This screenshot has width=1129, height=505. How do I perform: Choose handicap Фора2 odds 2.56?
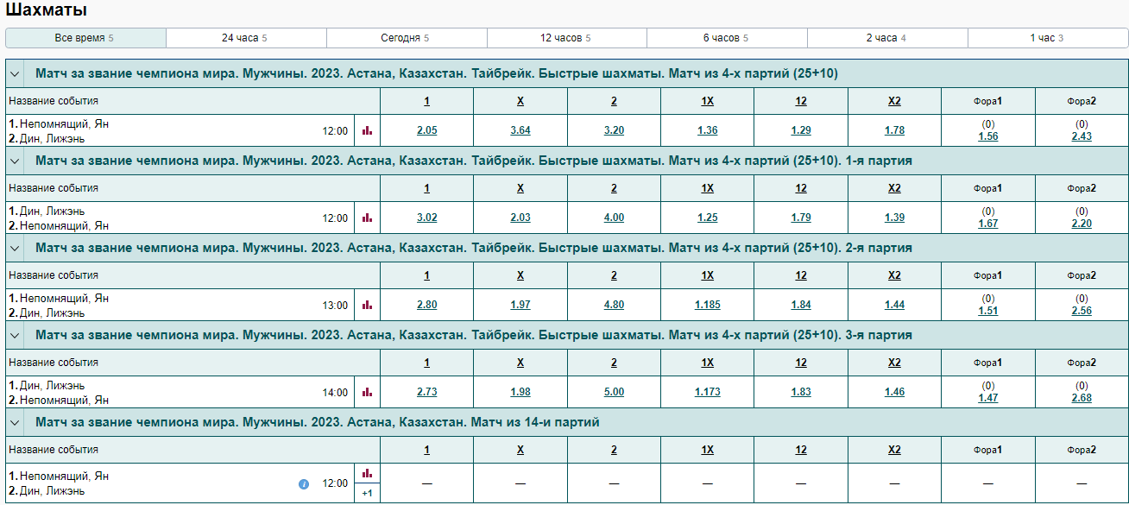(x=1082, y=311)
